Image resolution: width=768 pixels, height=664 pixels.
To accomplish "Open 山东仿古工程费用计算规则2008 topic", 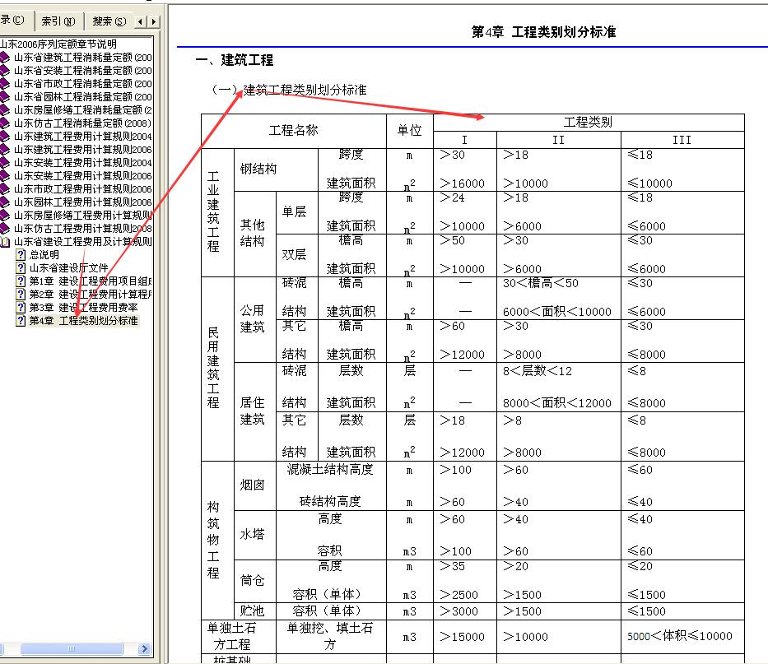I will (83, 228).
